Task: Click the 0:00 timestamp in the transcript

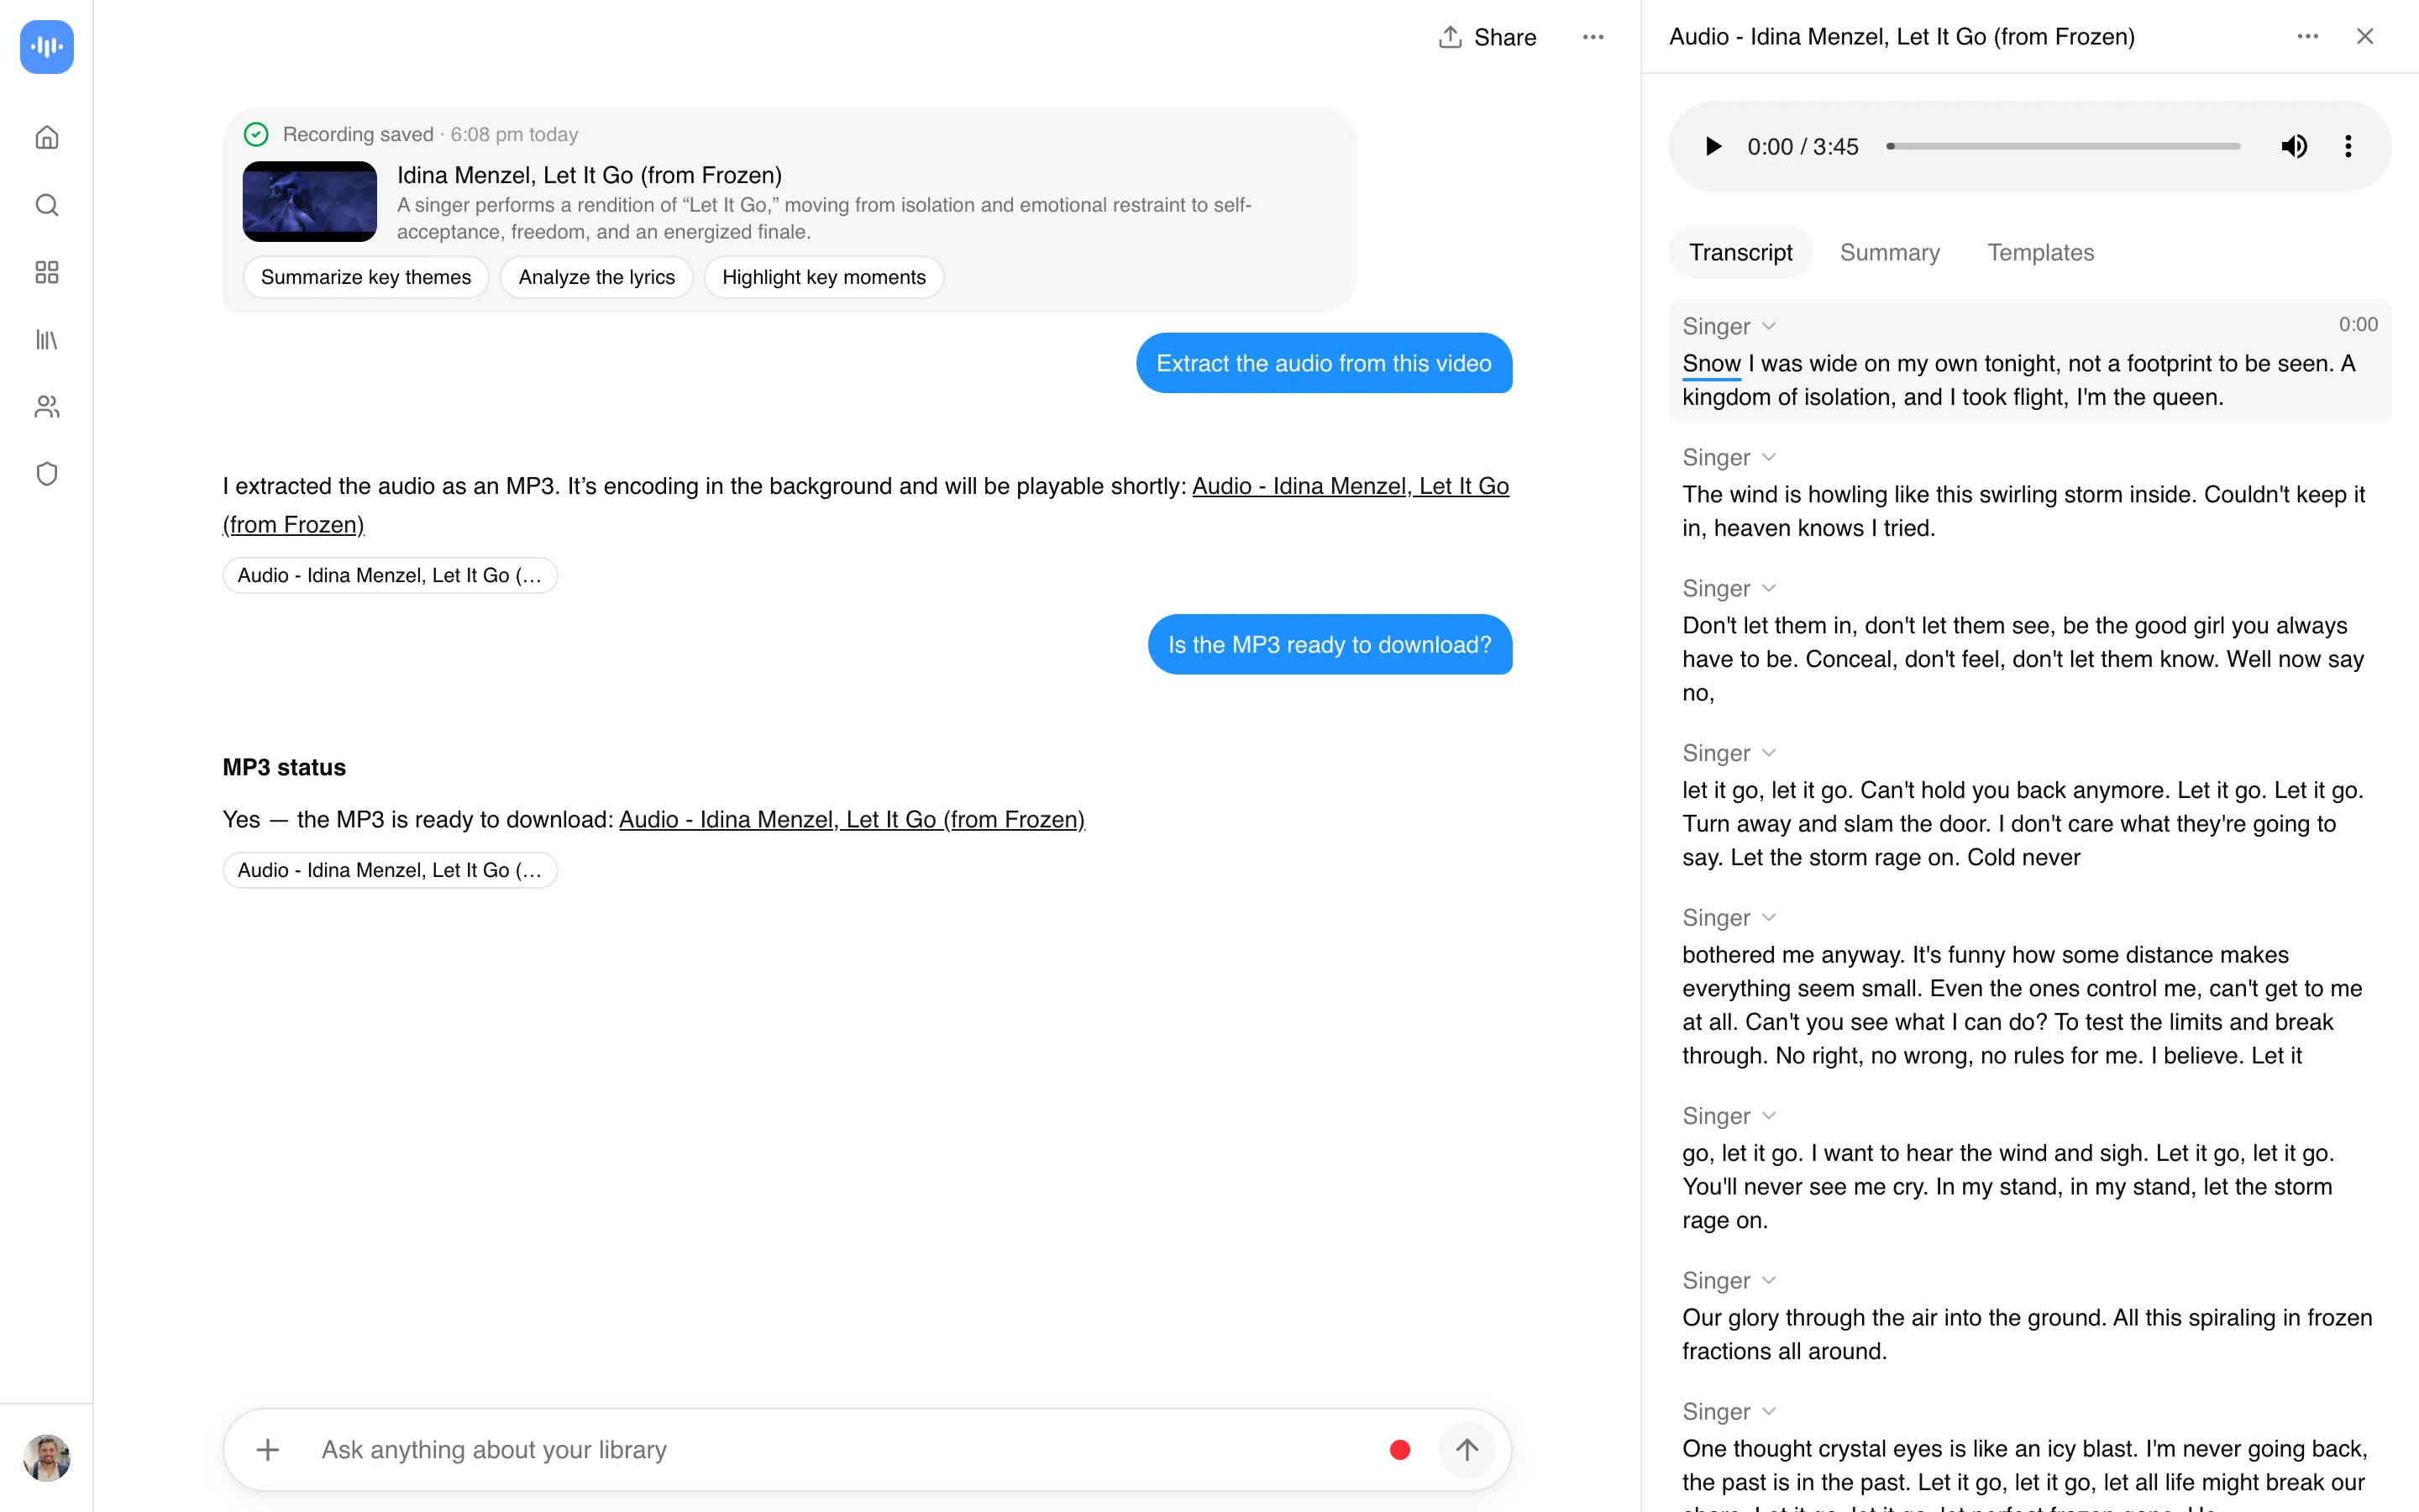Action: (2358, 324)
